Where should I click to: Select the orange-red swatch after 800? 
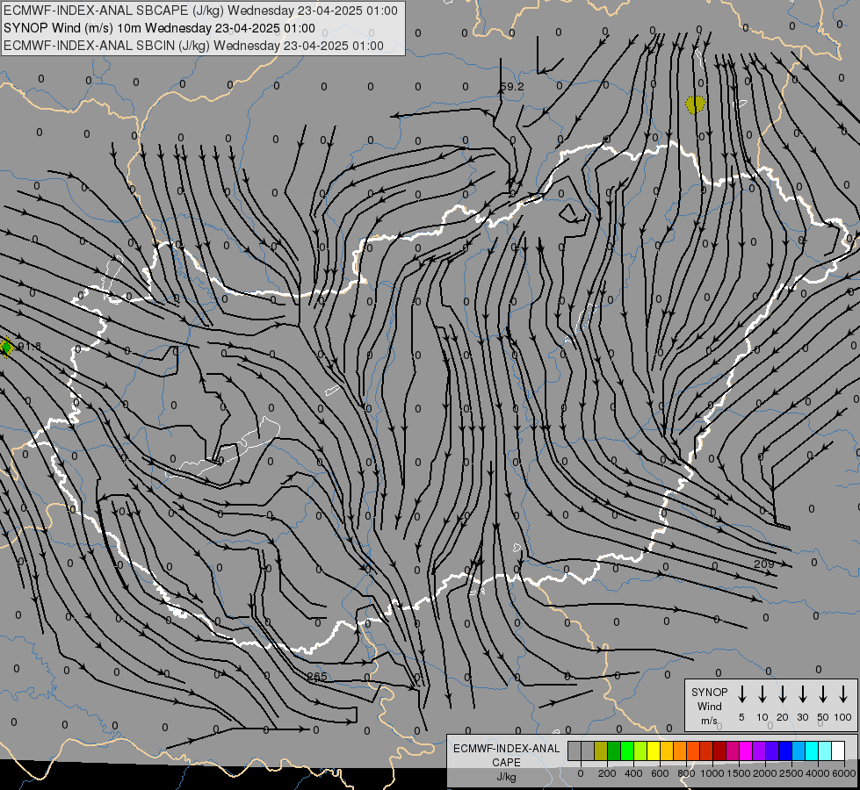click(x=693, y=750)
